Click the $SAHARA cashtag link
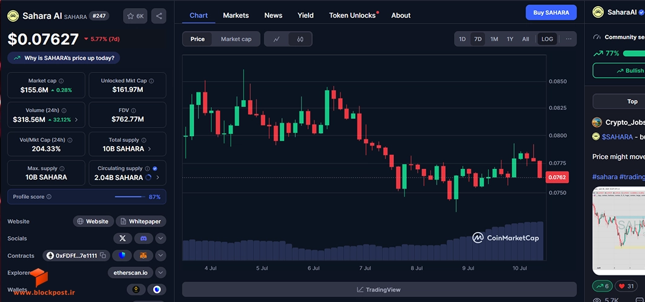 pos(617,137)
